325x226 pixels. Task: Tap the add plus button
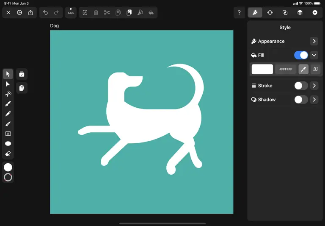click(315, 13)
